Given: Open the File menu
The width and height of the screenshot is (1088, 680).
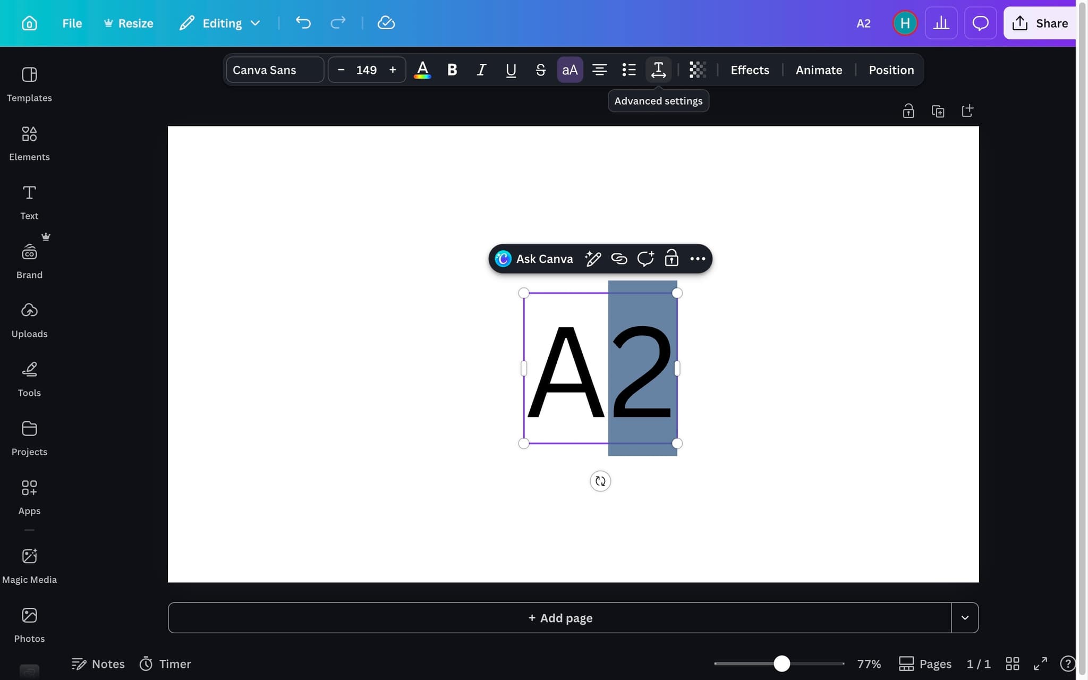Looking at the screenshot, I should 72,23.
